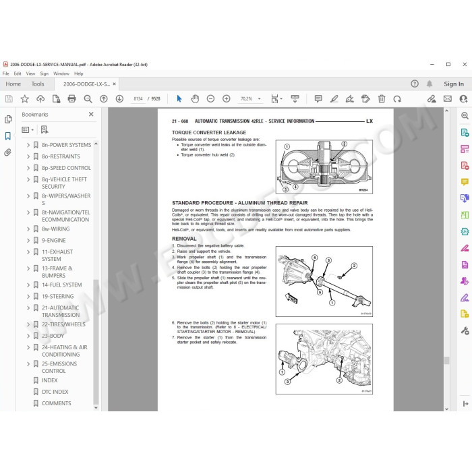This screenshot has width=472, height=472.
Task: Delete with the trash can icon
Action: coord(382,98)
